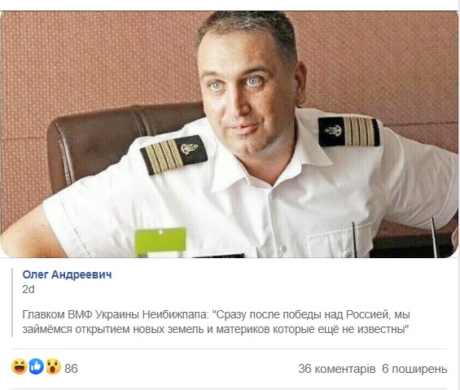The height and width of the screenshot is (390, 460).
Task: Open the 36 коментарів comments link
Action: click(x=337, y=369)
